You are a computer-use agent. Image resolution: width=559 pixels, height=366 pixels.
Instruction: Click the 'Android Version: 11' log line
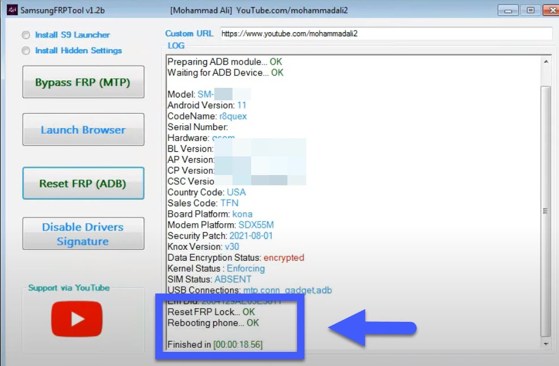(x=207, y=105)
